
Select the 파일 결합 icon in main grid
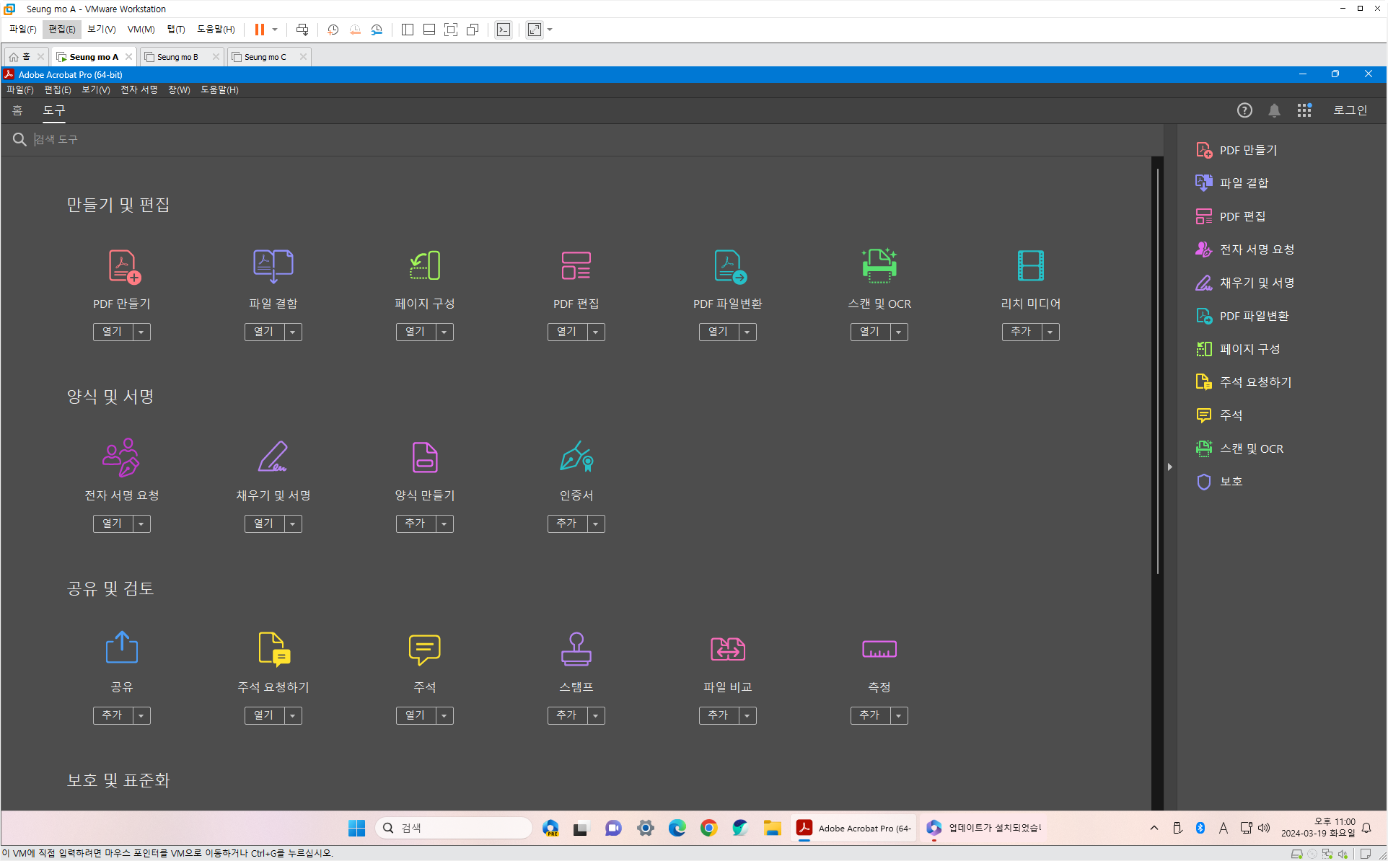(x=273, y=266)
